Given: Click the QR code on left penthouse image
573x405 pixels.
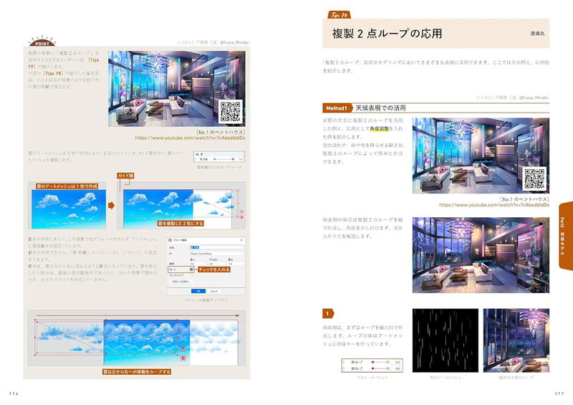Looking at the screenshot, I should (x=231, y=111).
